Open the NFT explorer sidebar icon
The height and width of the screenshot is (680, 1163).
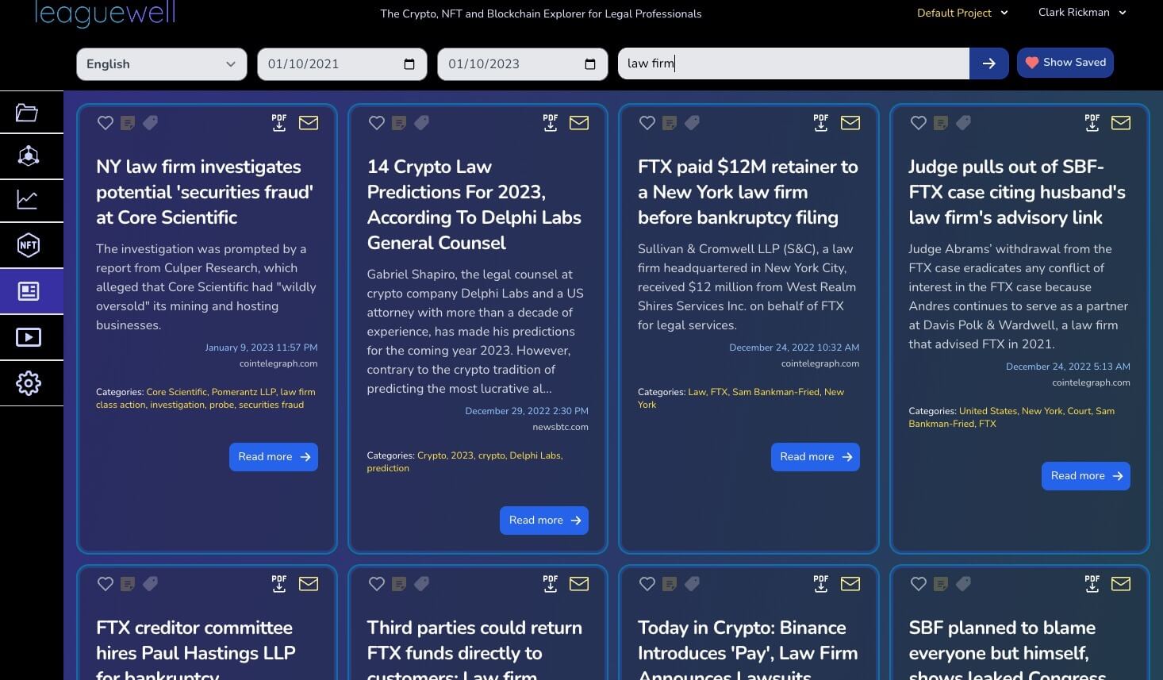point(28,245)
